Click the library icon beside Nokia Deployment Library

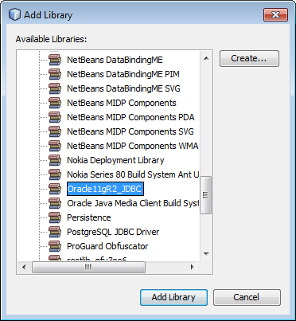point(55,160)
